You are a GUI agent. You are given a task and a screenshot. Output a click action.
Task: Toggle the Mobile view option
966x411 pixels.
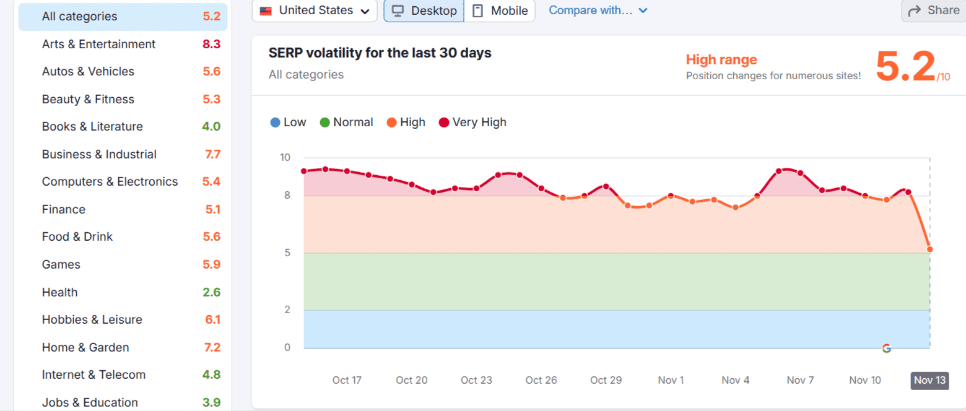pos(500,11)
